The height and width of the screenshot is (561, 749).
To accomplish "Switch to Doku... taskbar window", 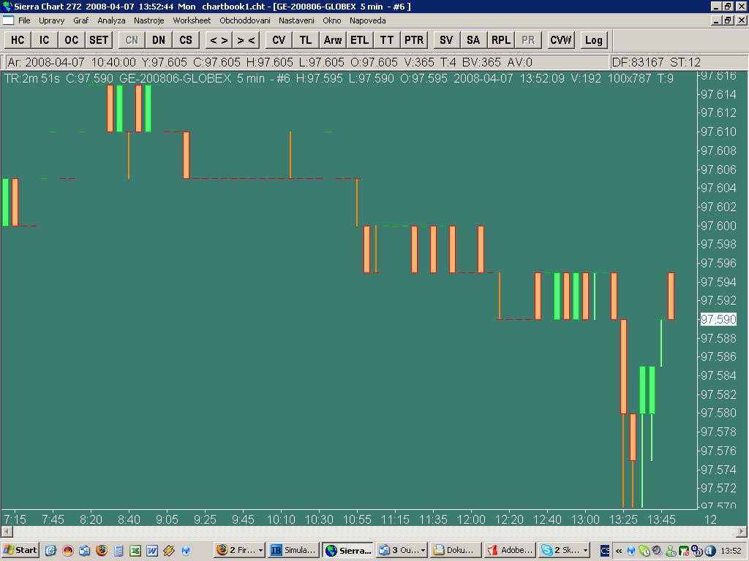I will (x=456, y=550).
